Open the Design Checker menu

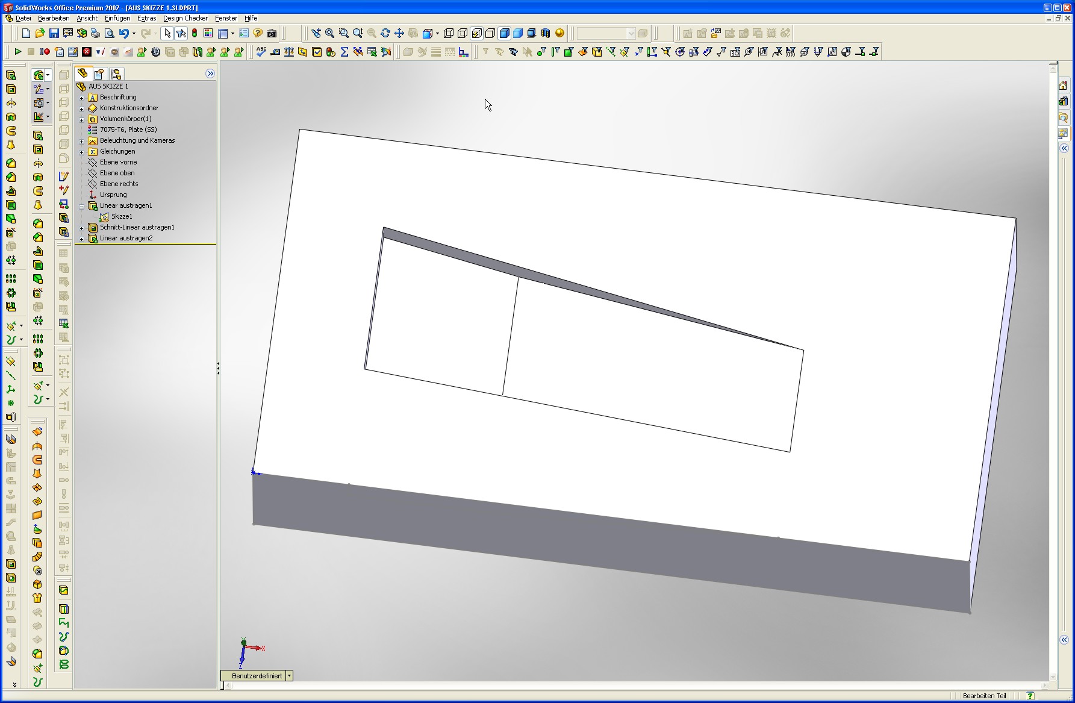pyautogui.click(x=185, y=18)
